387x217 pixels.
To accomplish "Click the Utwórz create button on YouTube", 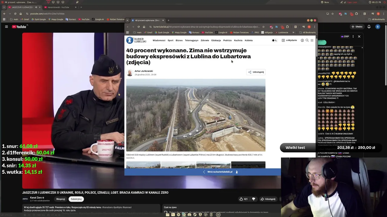I will click(357, 27).
